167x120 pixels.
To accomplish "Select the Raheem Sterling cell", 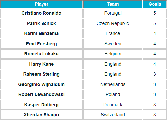I will click(x=42, y=74).
